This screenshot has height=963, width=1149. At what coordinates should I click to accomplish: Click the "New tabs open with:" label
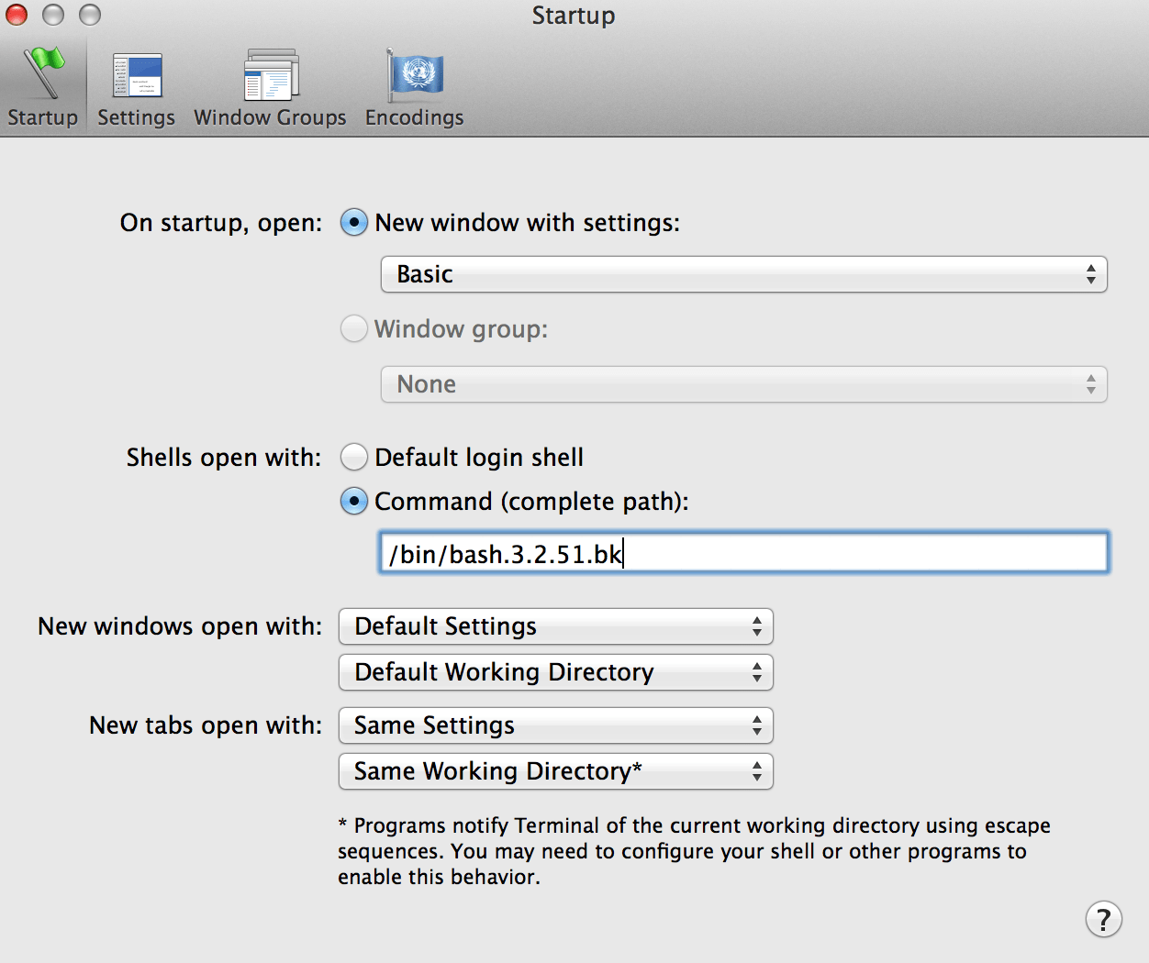pyautogui.click(x=206, y=725)
